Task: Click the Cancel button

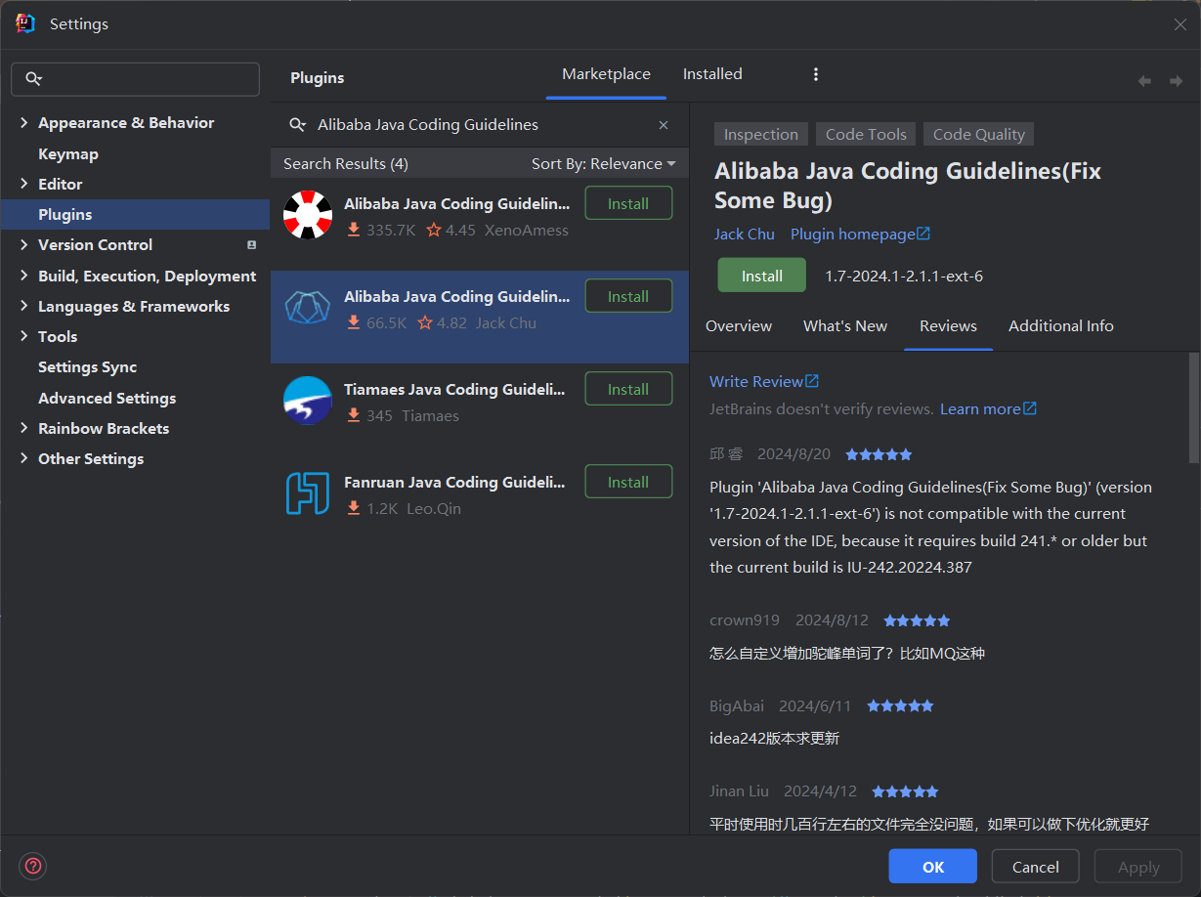Action: pos(1035,867)
